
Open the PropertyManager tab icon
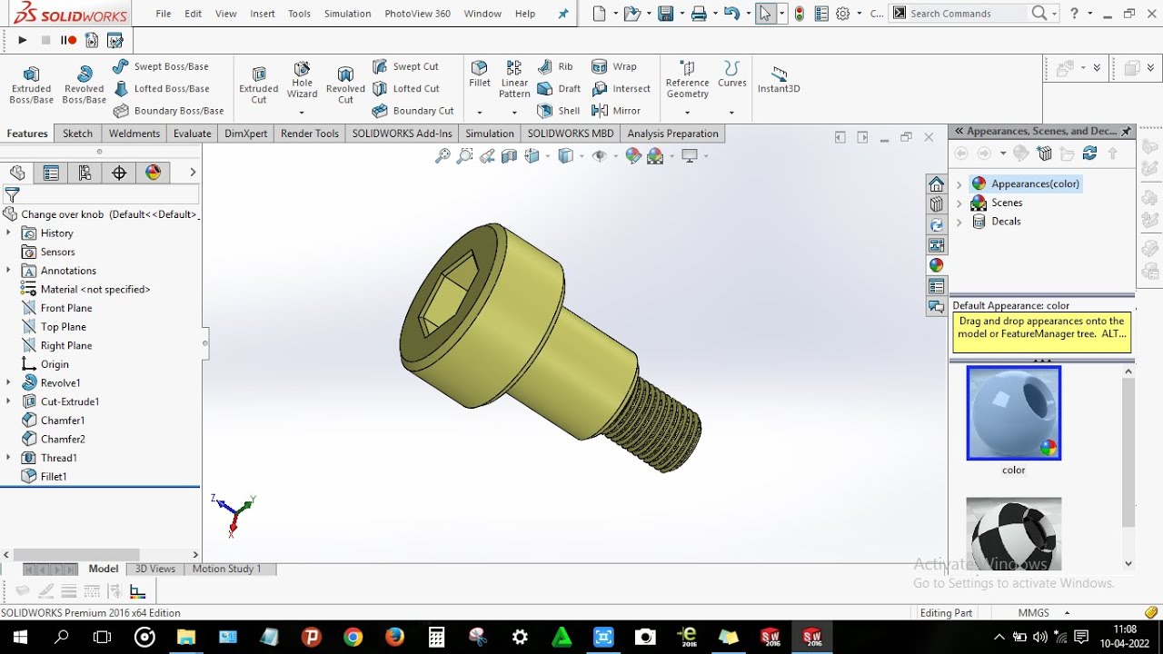pyautogui.click(x=51, y=173)
